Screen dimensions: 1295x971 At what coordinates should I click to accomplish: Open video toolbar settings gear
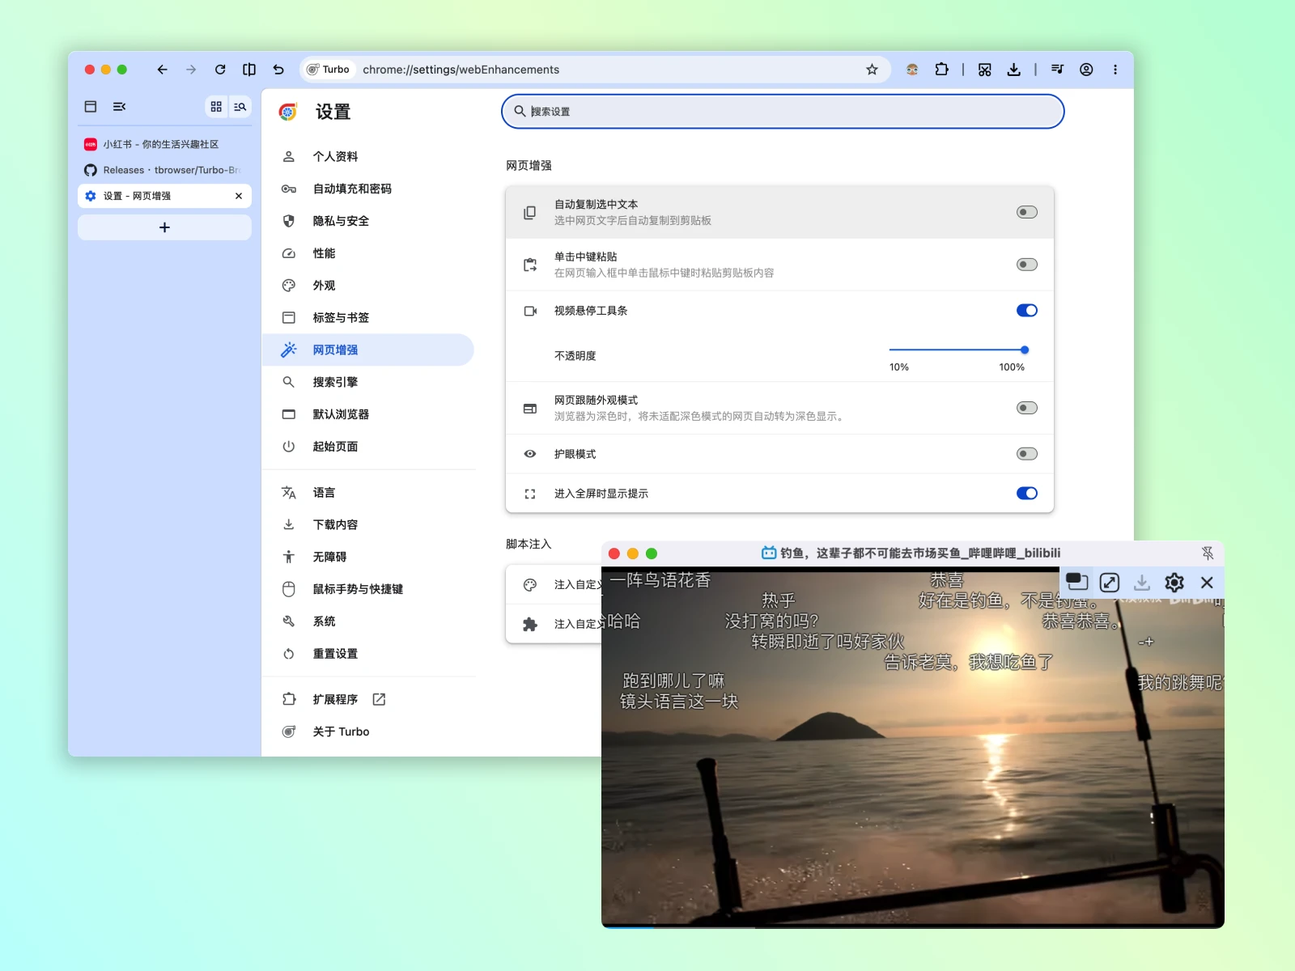1174,582
